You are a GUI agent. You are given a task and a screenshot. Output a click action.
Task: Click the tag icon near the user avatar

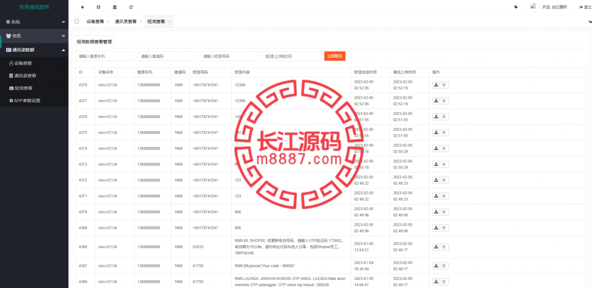click(516, 7)
